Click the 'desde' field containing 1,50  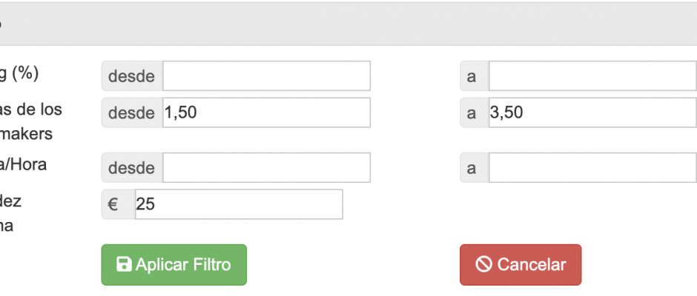tap(266, 112)
